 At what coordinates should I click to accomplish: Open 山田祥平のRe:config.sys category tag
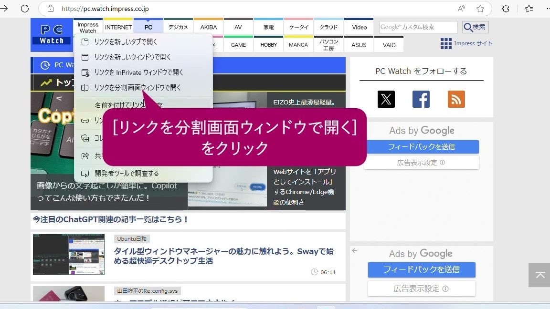tap(148, 291)
